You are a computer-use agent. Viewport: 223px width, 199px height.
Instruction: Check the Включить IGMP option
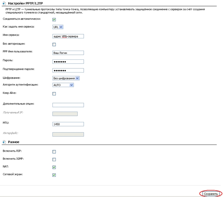54,159
